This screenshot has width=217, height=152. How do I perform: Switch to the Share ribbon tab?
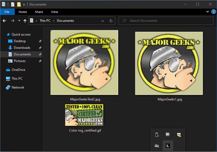click(x=39, y=12)
